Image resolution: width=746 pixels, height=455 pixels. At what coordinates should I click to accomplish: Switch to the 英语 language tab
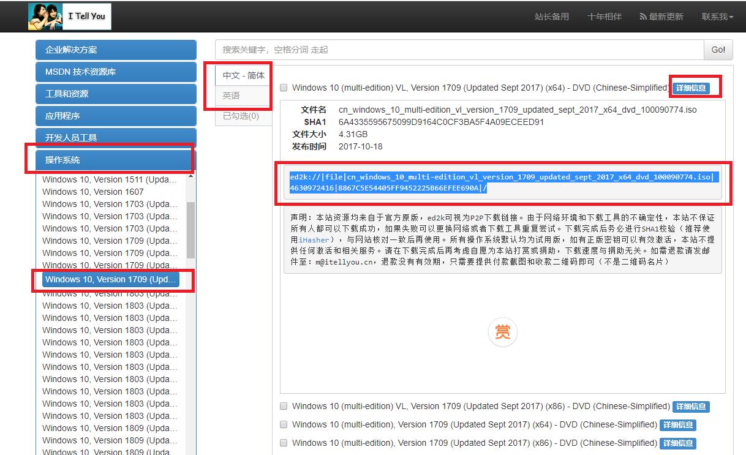(x=244, y=96)
